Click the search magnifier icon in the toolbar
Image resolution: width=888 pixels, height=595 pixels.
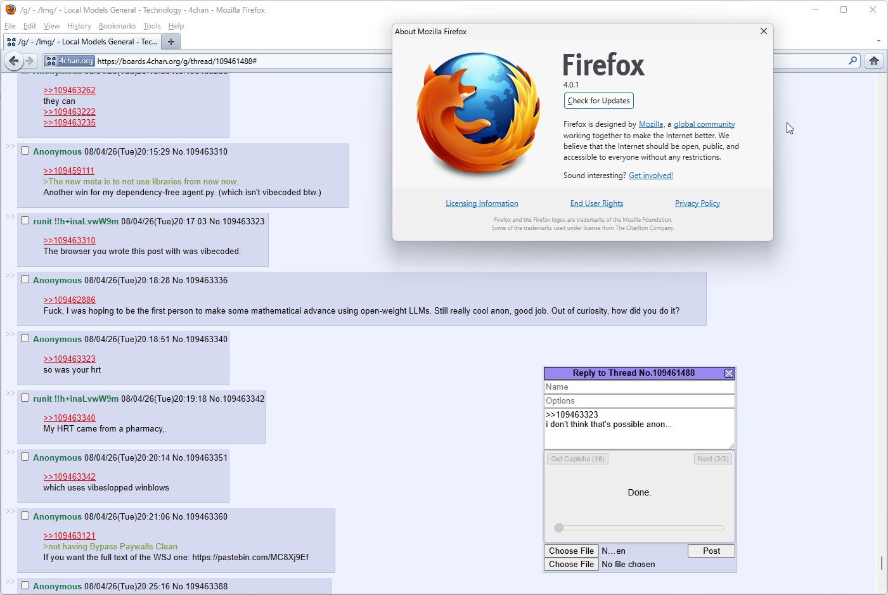(853, 61)
